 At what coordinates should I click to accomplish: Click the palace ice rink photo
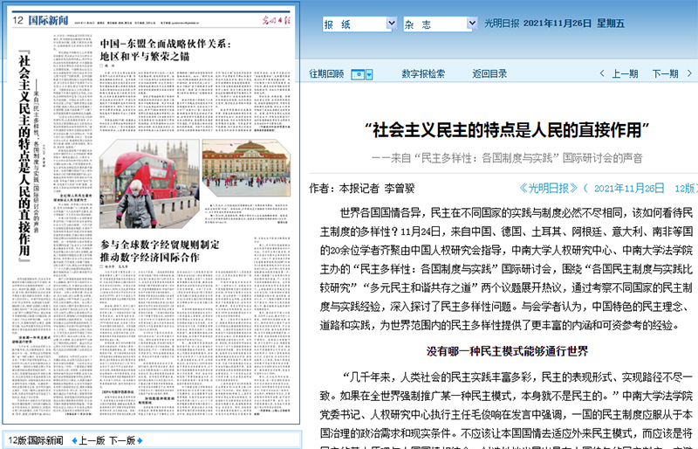point(245,168)
